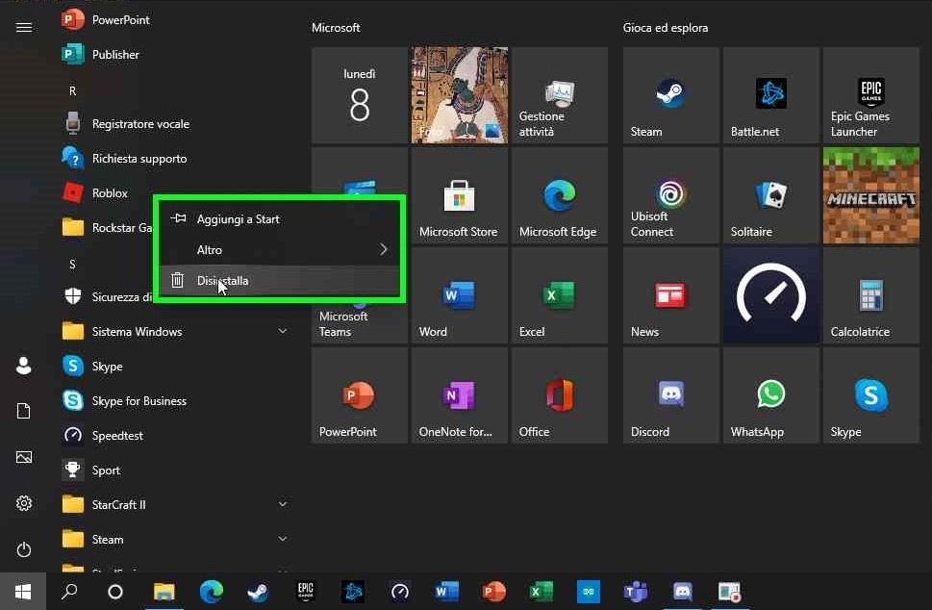Screen dimensions: 932x610
Task: Open the Solitaire tile
Action: click(x=771, y=195)
